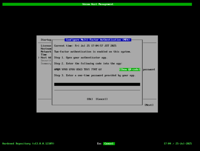Click the MFA secret code AMQM YVYU text

(x=78, y=69)
